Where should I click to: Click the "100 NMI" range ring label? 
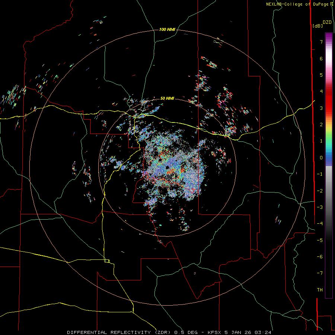167,29
